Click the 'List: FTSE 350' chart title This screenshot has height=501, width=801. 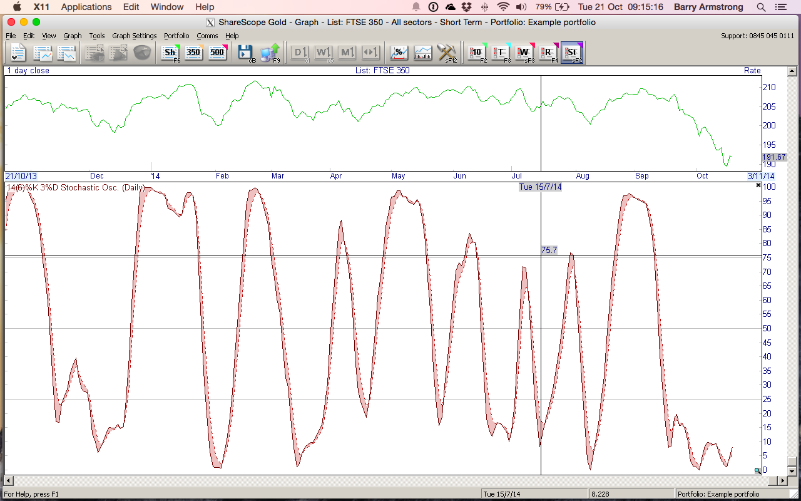coord(382,71)
